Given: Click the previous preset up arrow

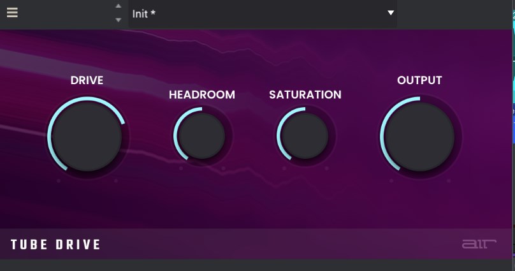Looking at the screenshot, I should click(x=118, y=6).
